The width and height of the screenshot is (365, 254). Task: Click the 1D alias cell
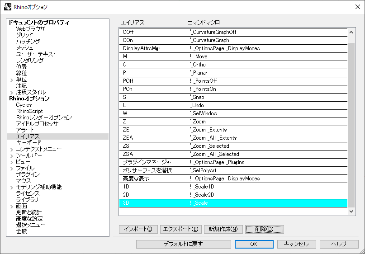(153, 187)
